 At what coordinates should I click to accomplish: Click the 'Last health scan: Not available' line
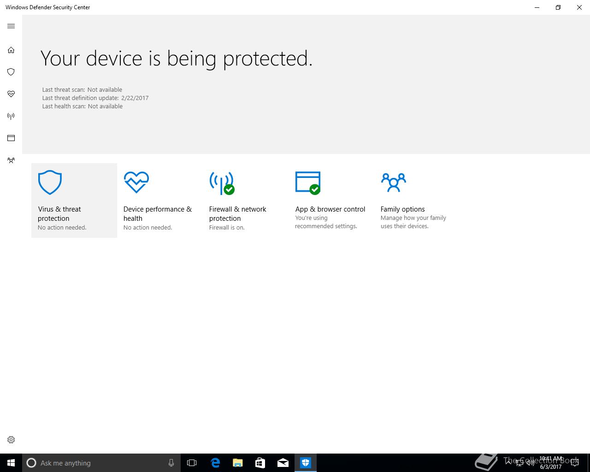tap(83, 106)
